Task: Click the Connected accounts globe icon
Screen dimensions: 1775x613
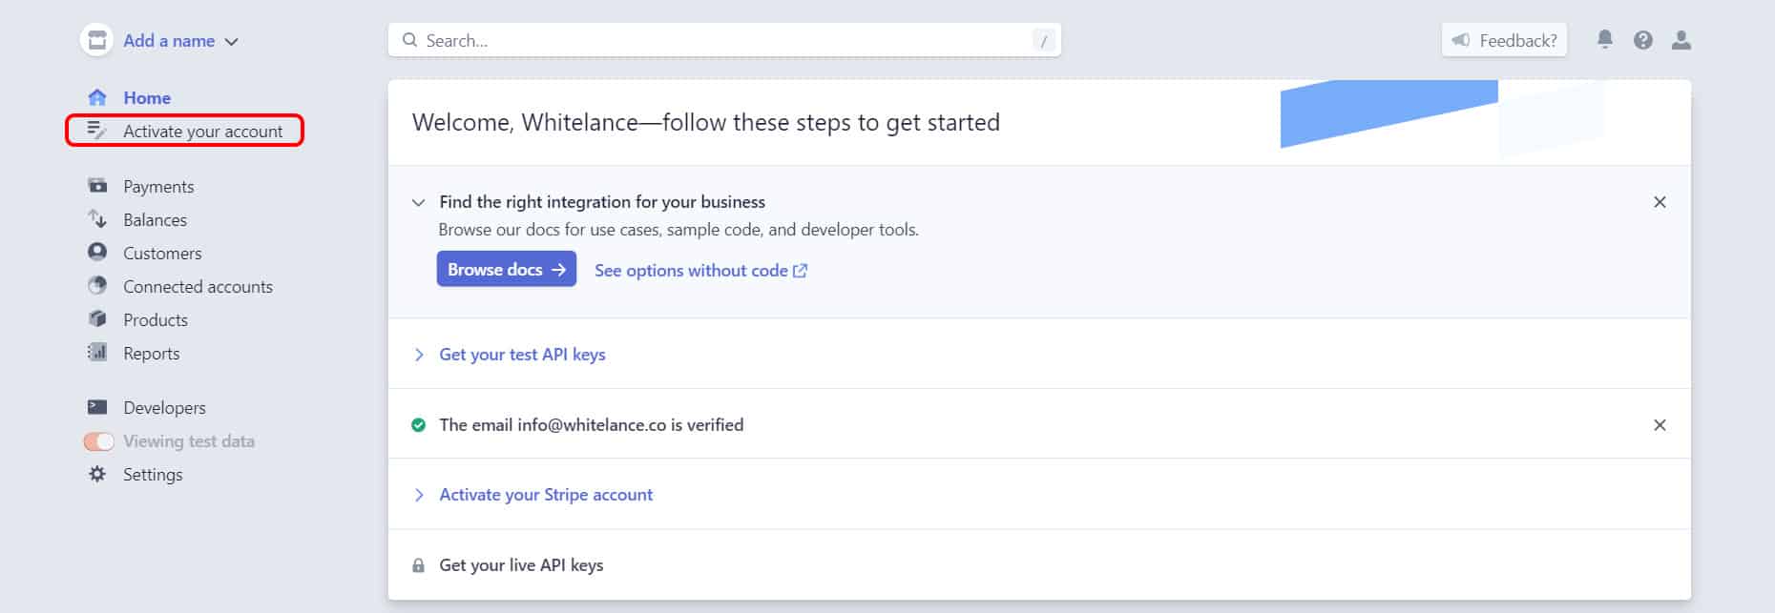Action: [x=97, y=285]
